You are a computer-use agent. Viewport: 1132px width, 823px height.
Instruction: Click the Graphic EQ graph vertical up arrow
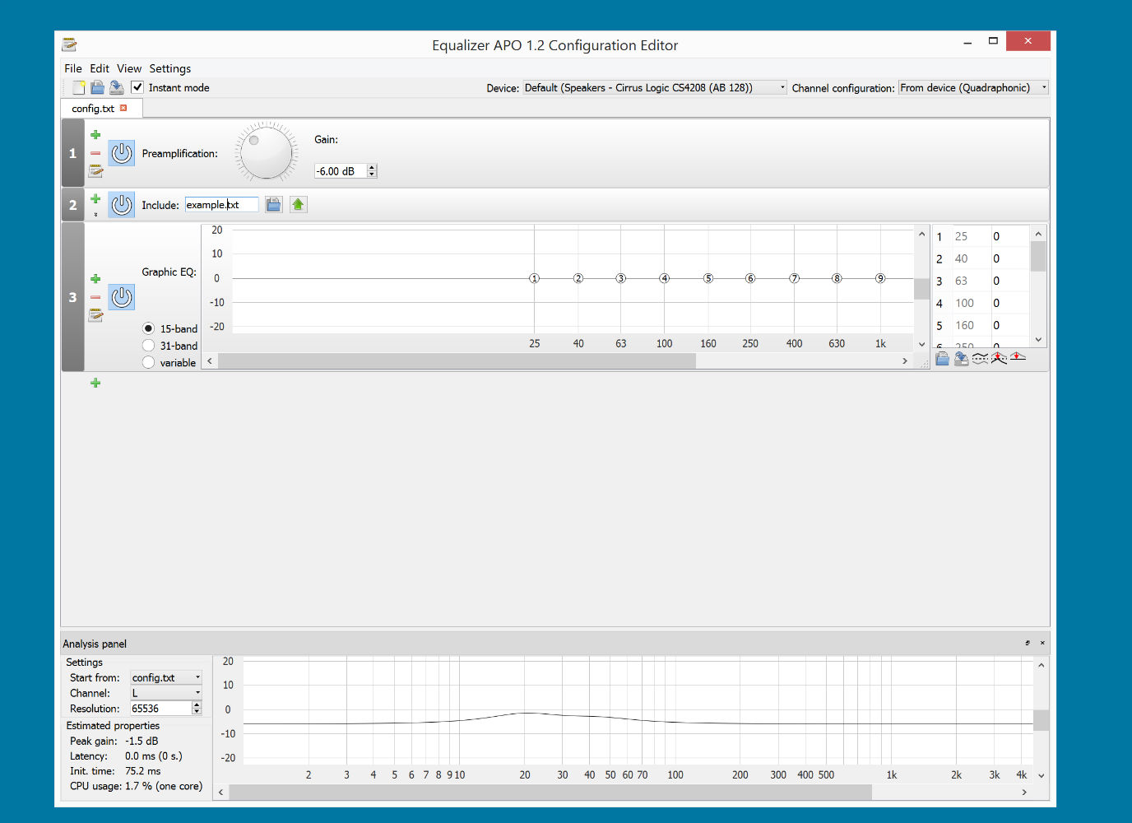(921, 235)
